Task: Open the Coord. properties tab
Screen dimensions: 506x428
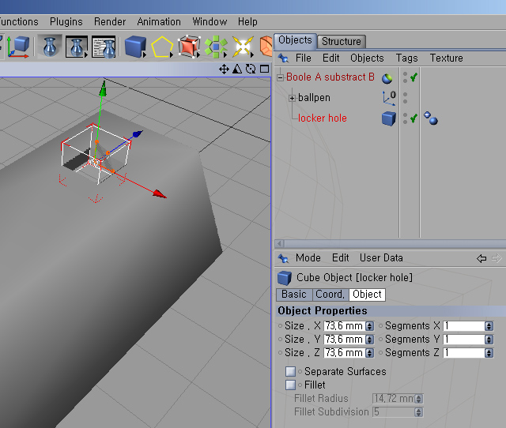Action: click(330, 295)
